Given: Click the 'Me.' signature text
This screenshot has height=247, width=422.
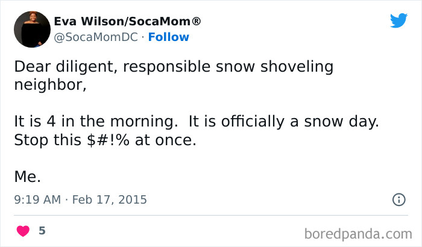Looking at the screenshot, I should [x=28, y=177].
